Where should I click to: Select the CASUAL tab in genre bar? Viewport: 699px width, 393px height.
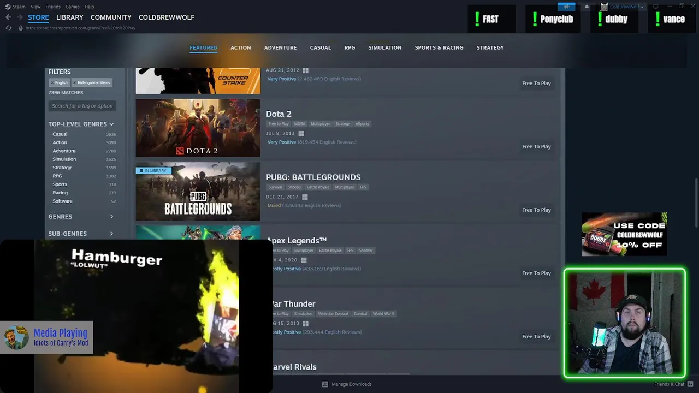[321, 47]
